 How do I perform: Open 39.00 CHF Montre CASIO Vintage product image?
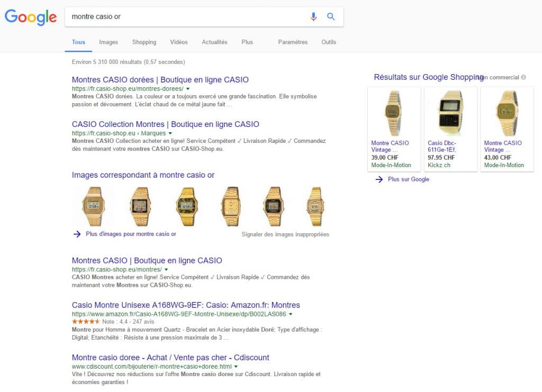pos(394,113)
